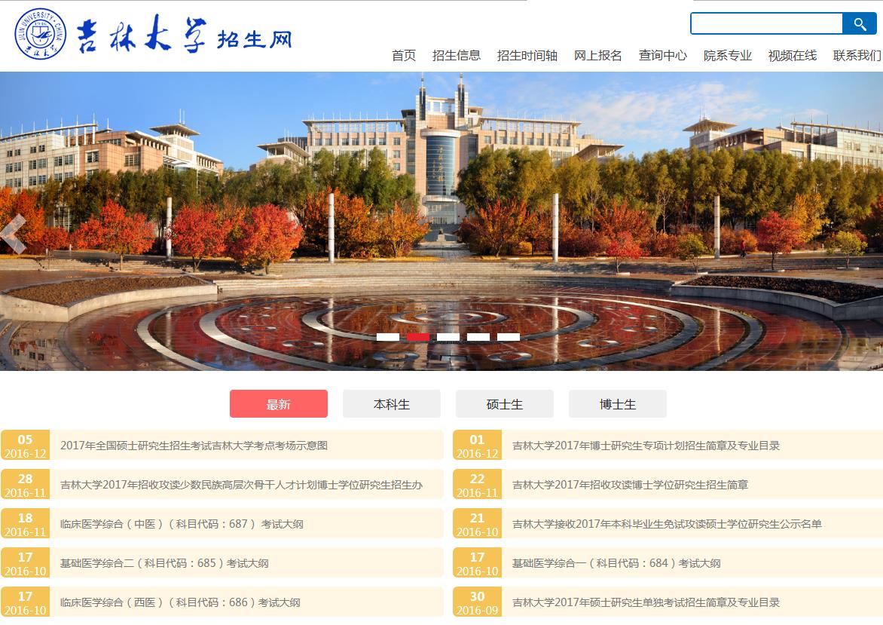Open the 招生时间轴 menu item
This screenshot has height=625, width=883.
click(x=527, y=55)
